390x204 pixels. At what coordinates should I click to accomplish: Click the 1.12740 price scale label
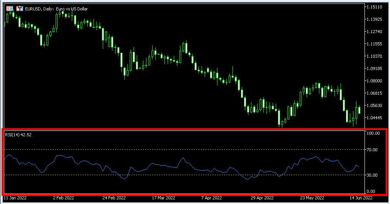click(x=374, y=32)
